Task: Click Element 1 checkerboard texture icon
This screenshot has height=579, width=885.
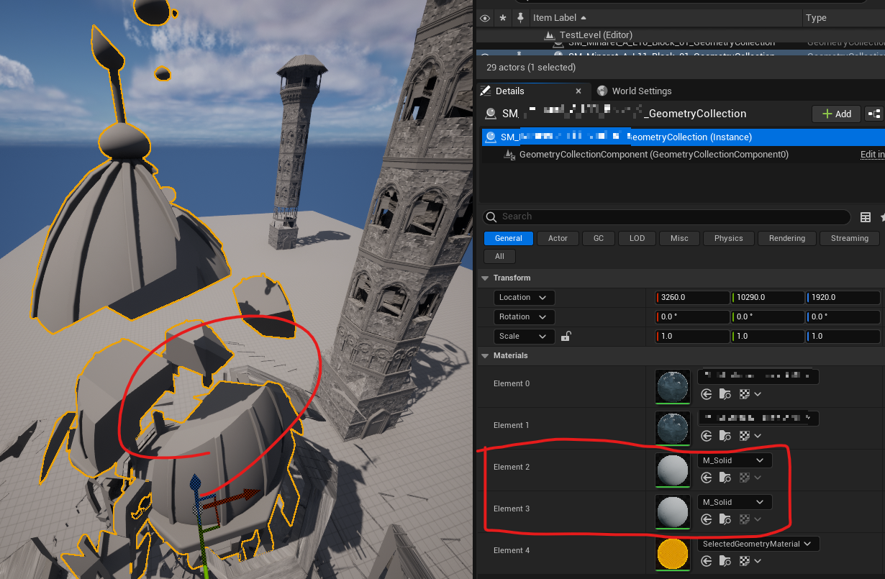Action: point(745,436)
